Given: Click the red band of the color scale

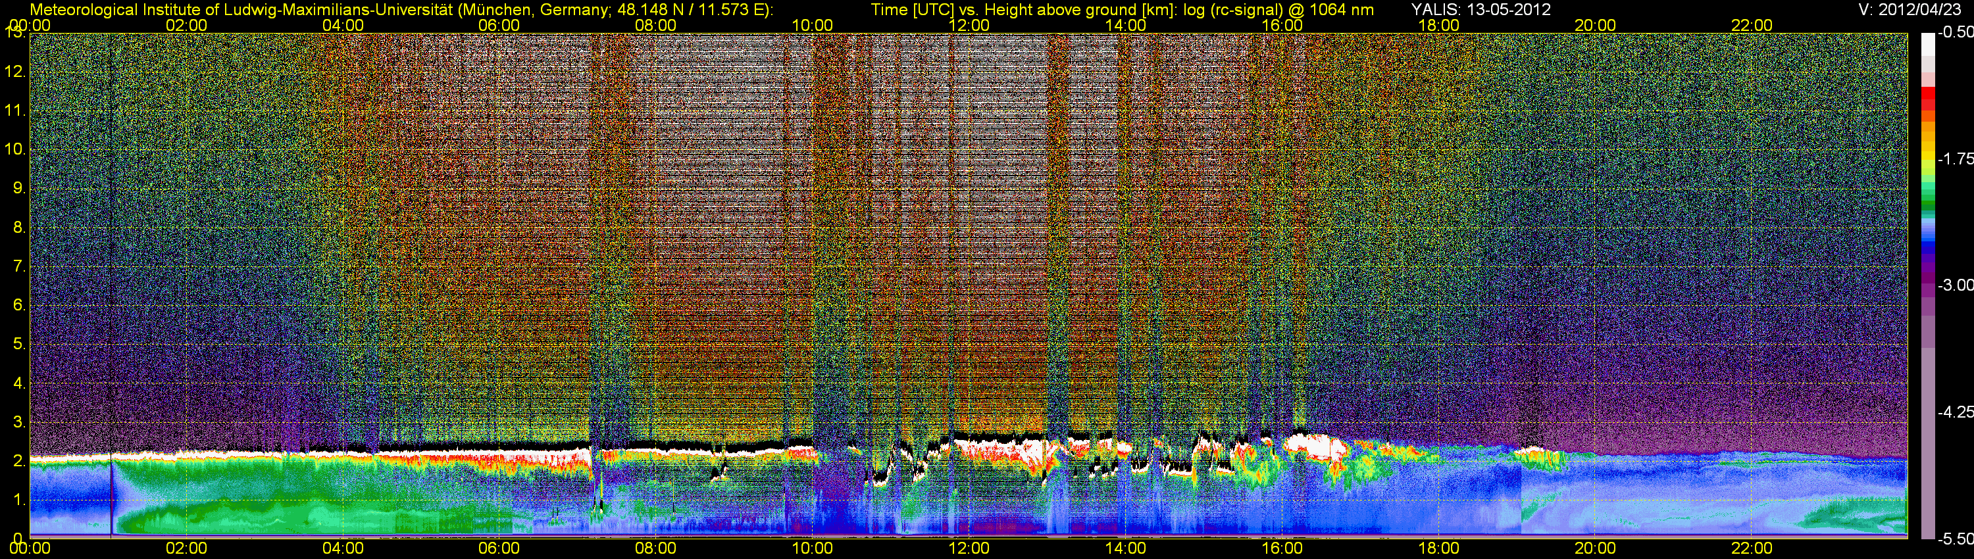Looking at the screenshot, I should [1927, 99].
